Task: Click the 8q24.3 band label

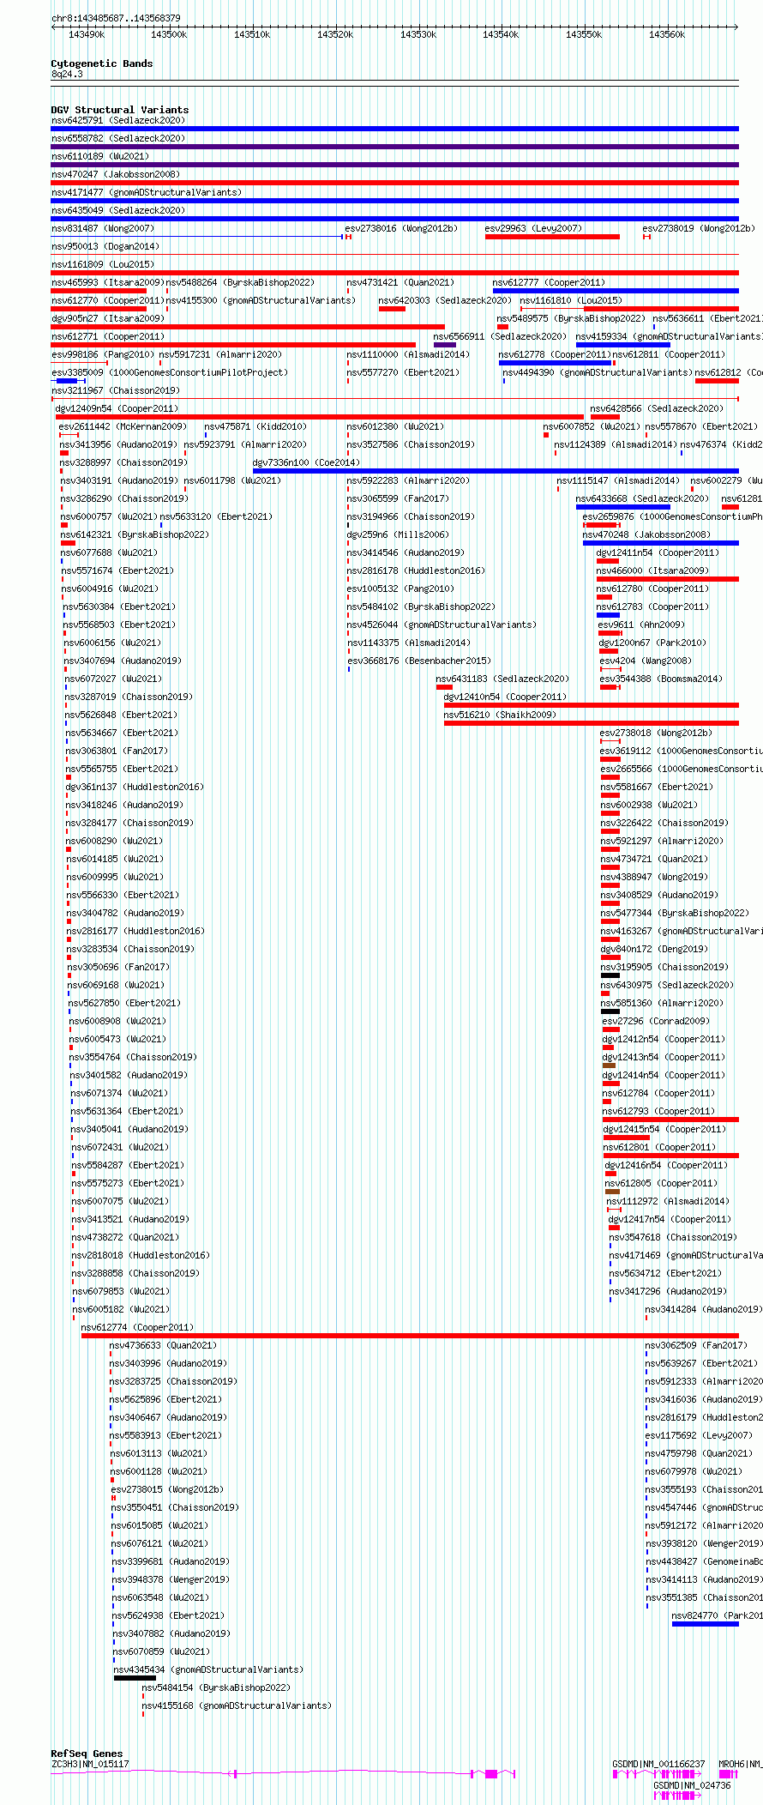Action: tap(67, 74)
